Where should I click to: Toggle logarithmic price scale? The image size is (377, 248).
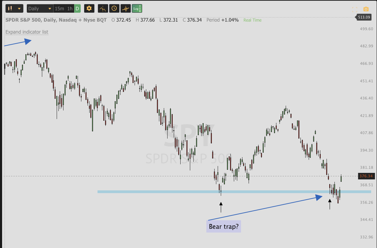pos(137,8)
